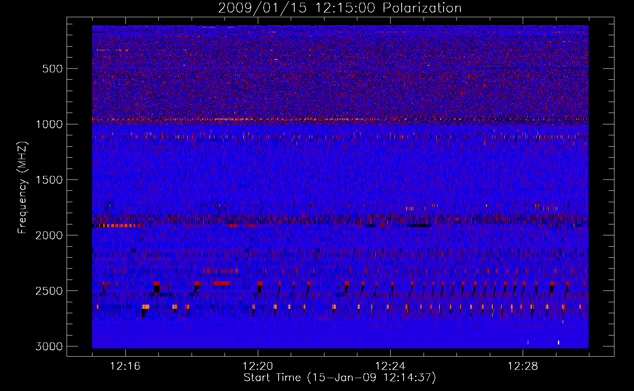Click the plot title '2009/01/15 12:15:00 Polarization'
Image resolution: width=634 pixels, height=391 pixels.
(x=340, y=8)
